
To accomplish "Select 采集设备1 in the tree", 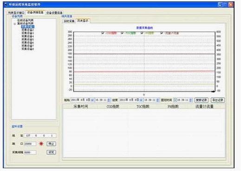I will click(28, 26).
